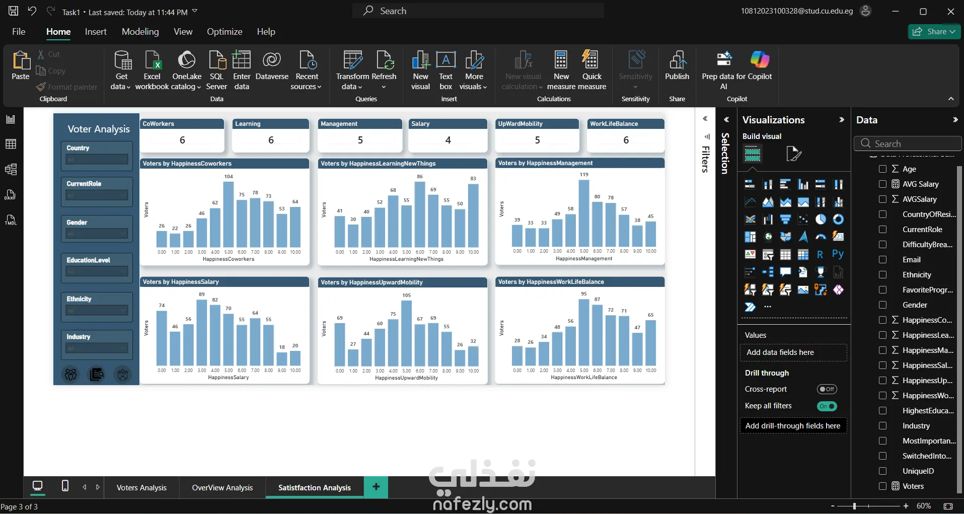Switch to the Modeling ribbon tab
The width and height of the screenshot is (964, 514).
[x=140, y=32]
